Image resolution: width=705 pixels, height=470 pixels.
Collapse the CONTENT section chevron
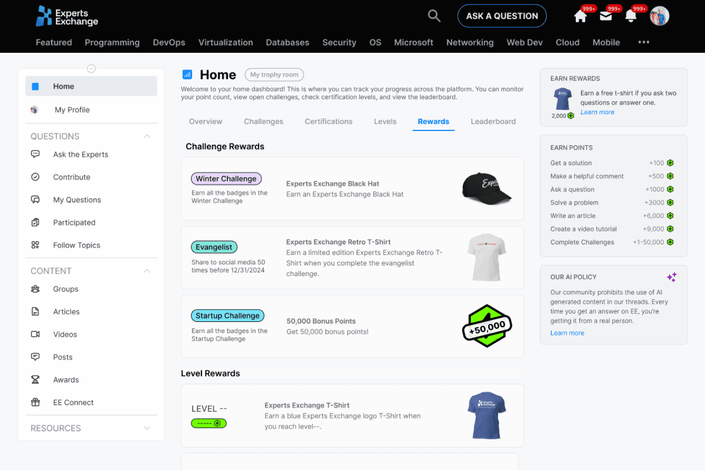click(x=147, y=270)
